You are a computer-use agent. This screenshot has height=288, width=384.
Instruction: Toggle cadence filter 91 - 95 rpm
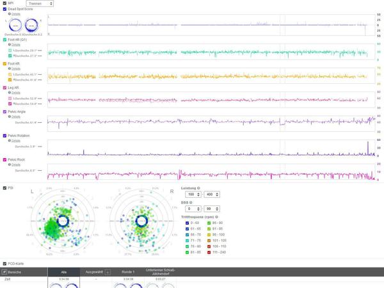tap(209, 228)
